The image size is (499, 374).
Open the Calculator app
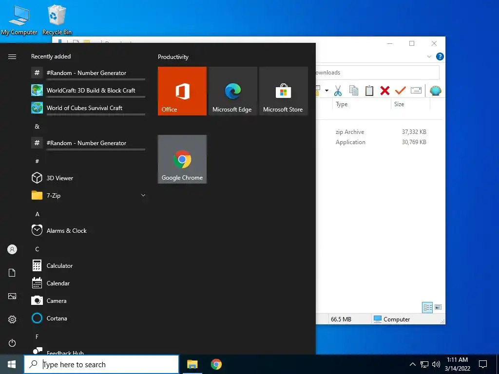click(x=88, y=265)
